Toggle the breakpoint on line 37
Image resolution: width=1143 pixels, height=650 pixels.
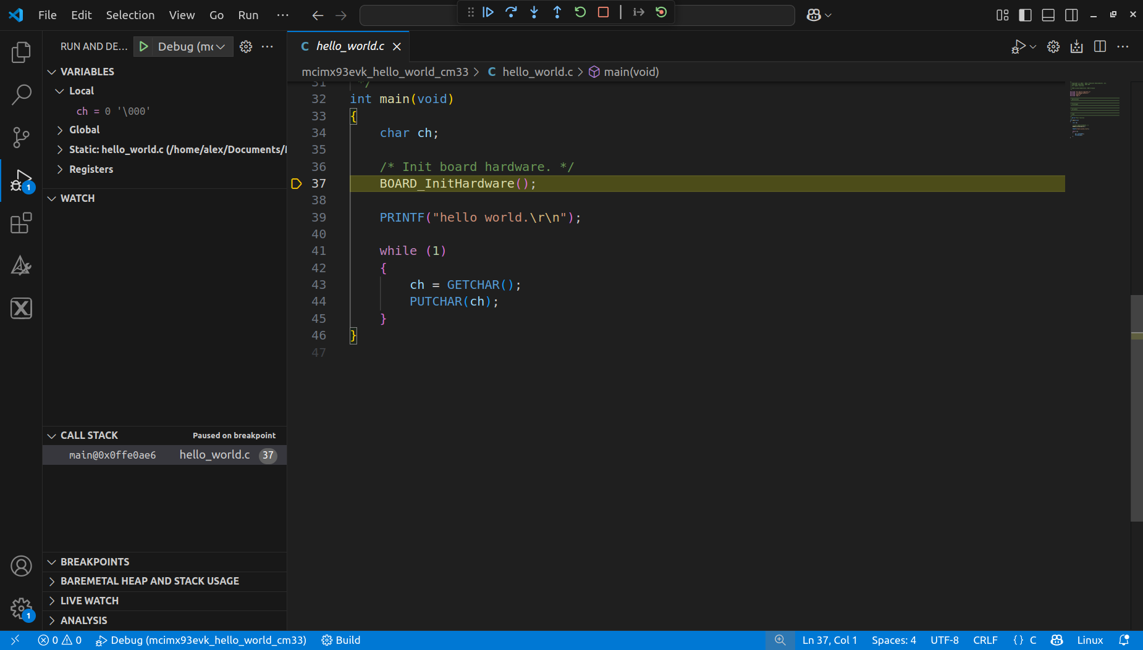click(x=297, y=183)
